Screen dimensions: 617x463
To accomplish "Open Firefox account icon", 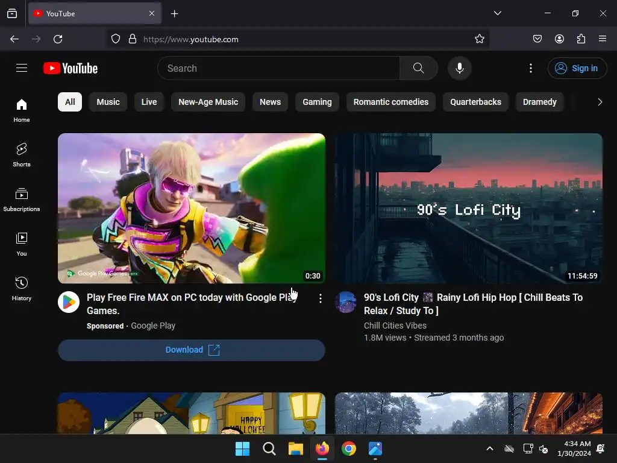I will [559, 39].
